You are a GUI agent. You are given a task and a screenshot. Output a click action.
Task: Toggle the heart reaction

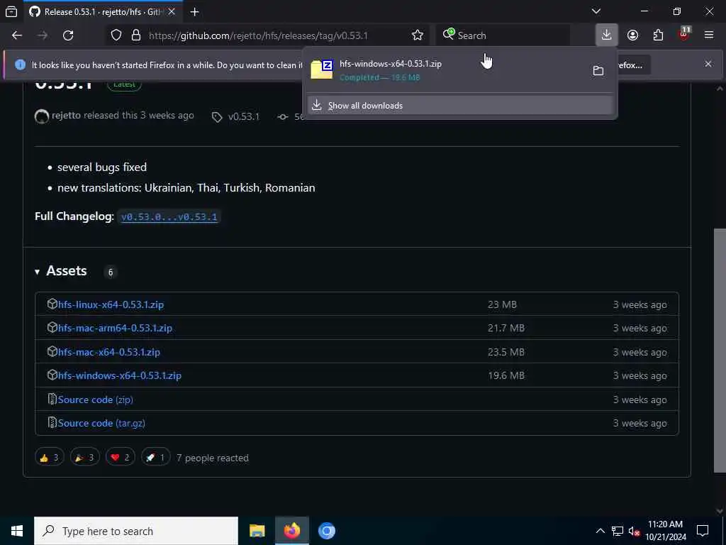121,458
